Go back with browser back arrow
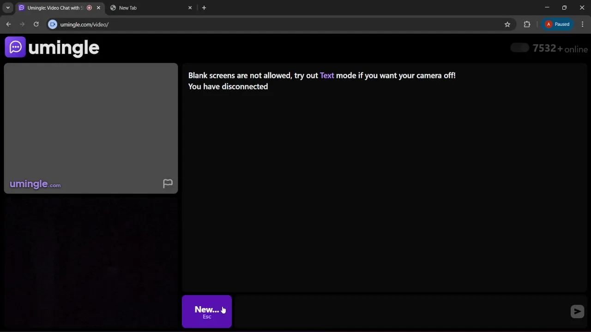 click(x=8, y=24)
